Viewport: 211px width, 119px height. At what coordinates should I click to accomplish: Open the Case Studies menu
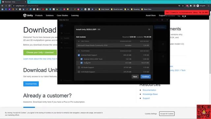click(x=62, y=16)
